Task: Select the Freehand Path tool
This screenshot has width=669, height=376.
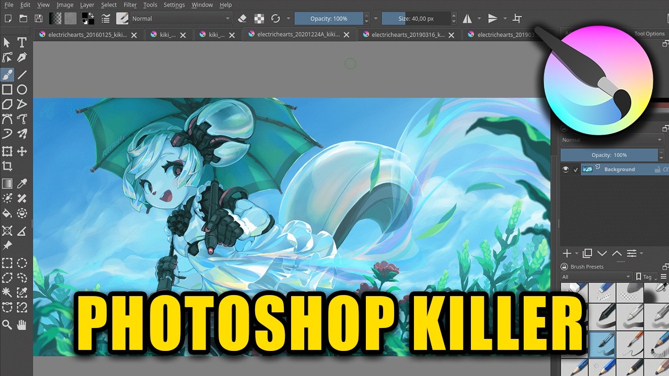Action: (22, 119)
